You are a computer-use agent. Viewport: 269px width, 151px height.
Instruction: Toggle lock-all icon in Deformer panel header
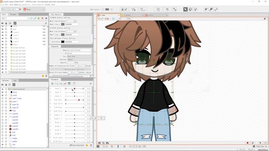point(6,85)
